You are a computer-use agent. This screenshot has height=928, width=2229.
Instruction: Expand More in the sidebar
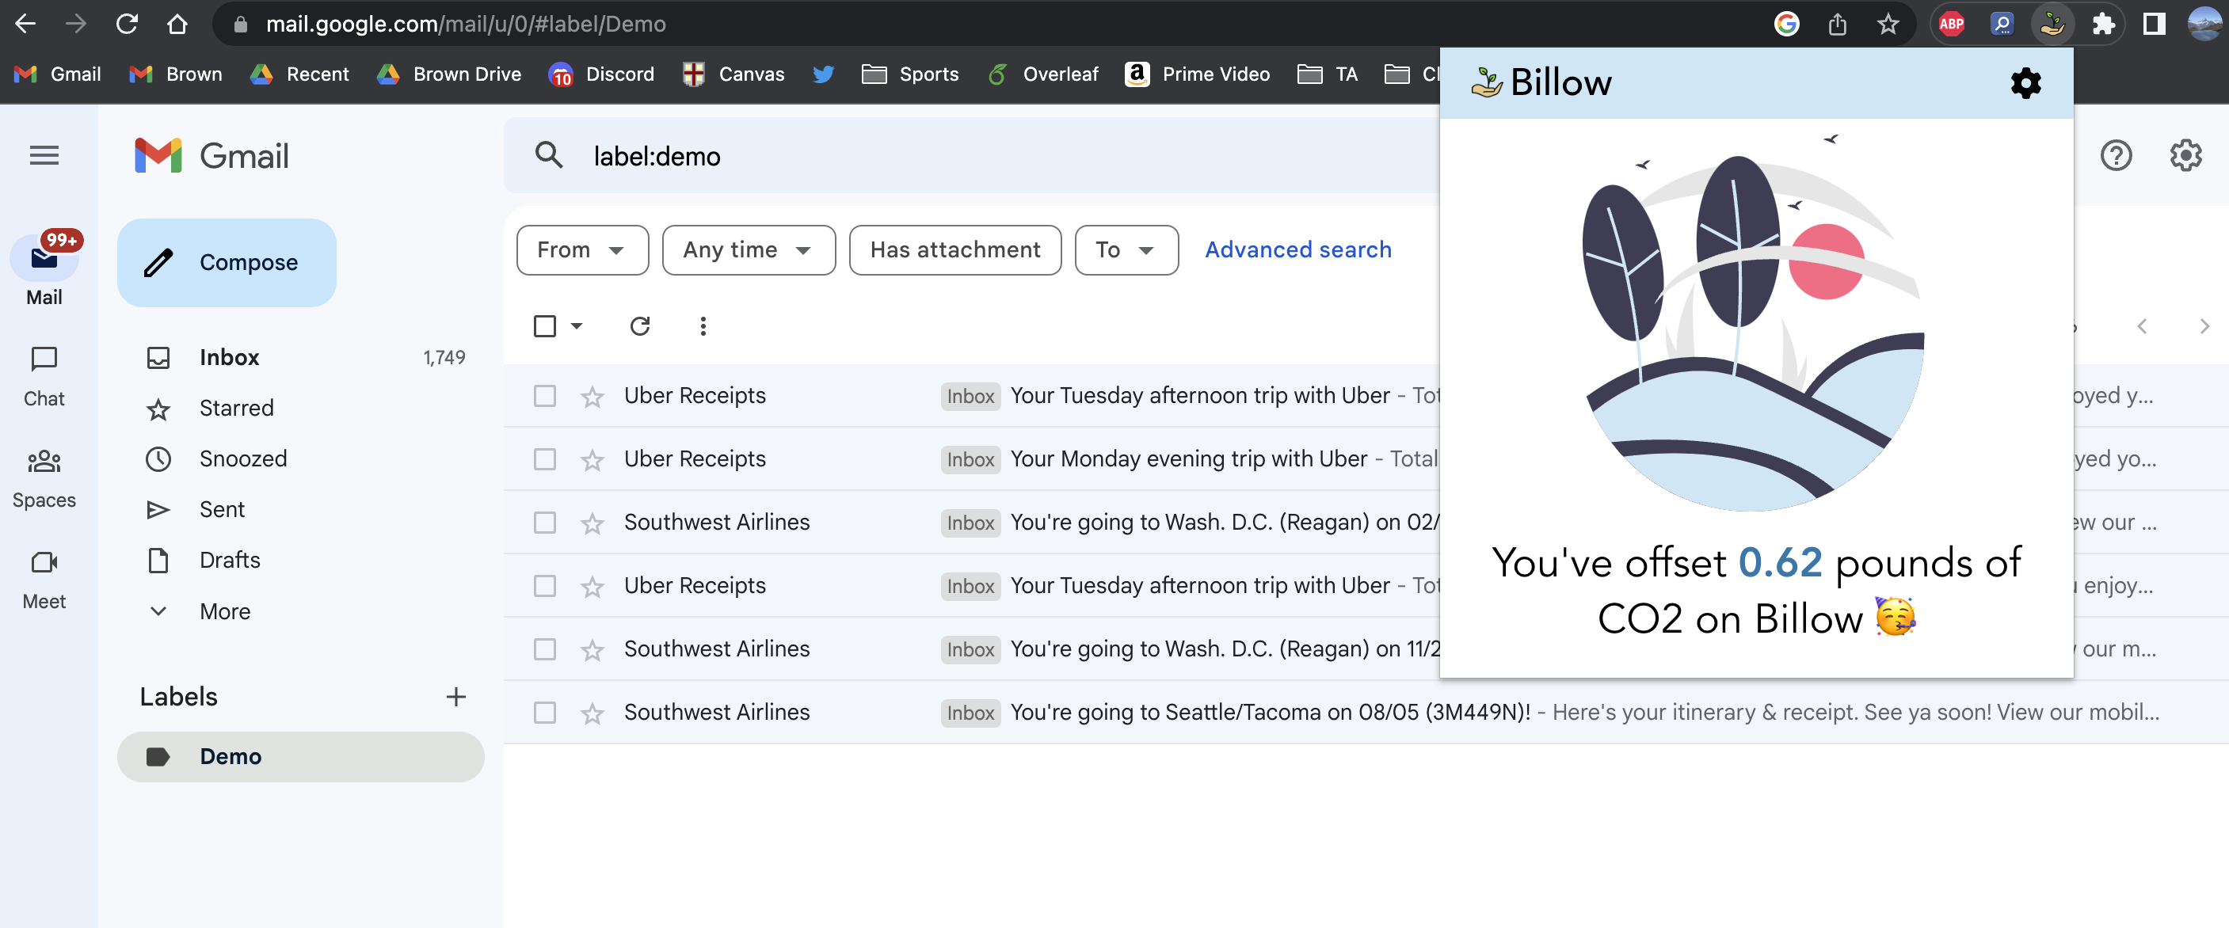(x=224, y=611)
